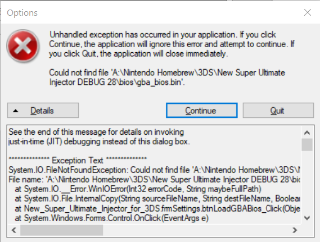Click the Options title bar text

click(x=22, y=12)
